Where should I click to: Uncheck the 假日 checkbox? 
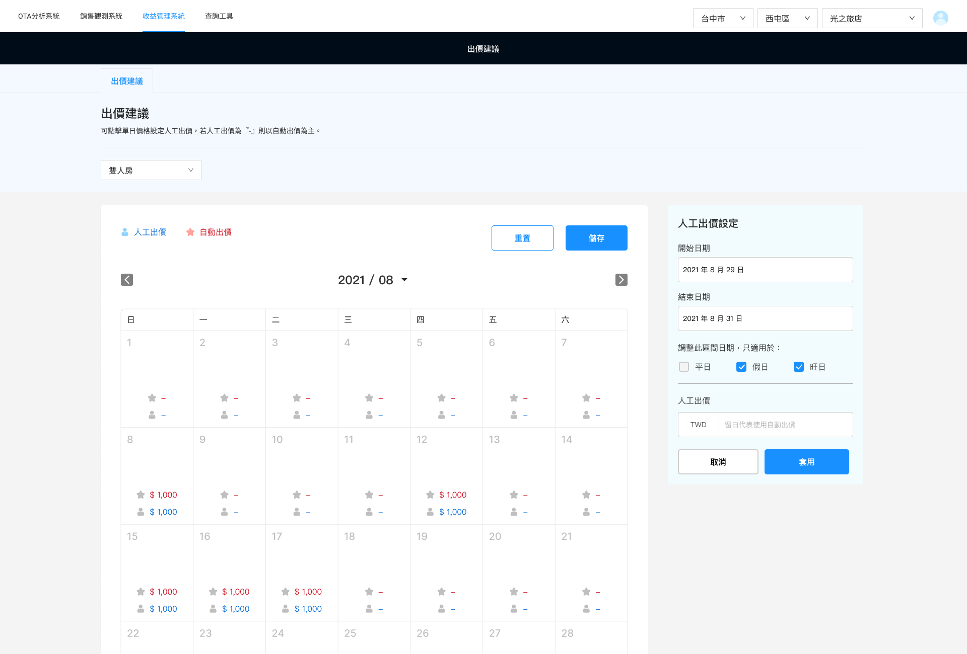(741, 367)
